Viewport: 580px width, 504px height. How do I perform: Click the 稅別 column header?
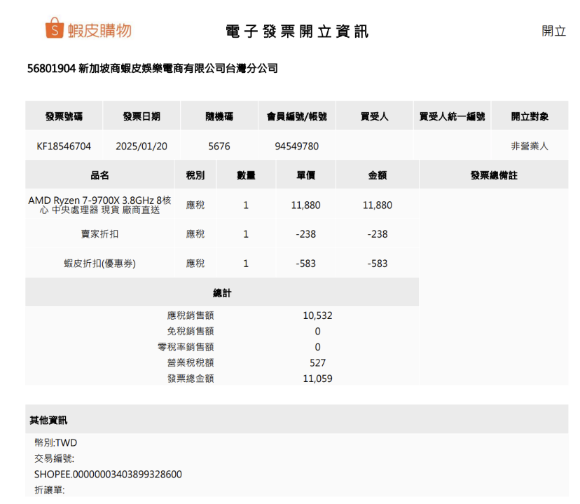tap(195, 175)
